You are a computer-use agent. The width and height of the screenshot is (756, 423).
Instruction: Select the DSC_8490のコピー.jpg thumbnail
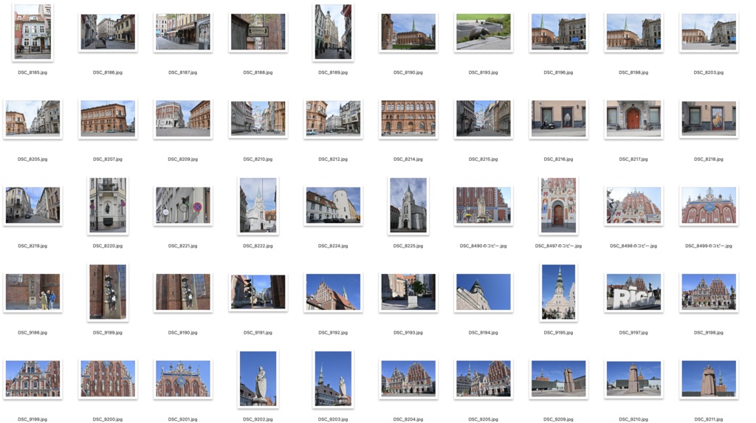point(484,205)
